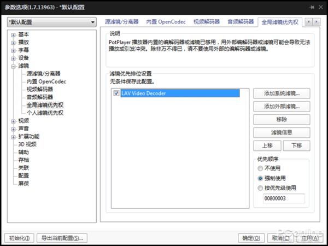The image size is (328, 246).
Task: Open 屏保 settings in tree
Action: coord(24,184)
